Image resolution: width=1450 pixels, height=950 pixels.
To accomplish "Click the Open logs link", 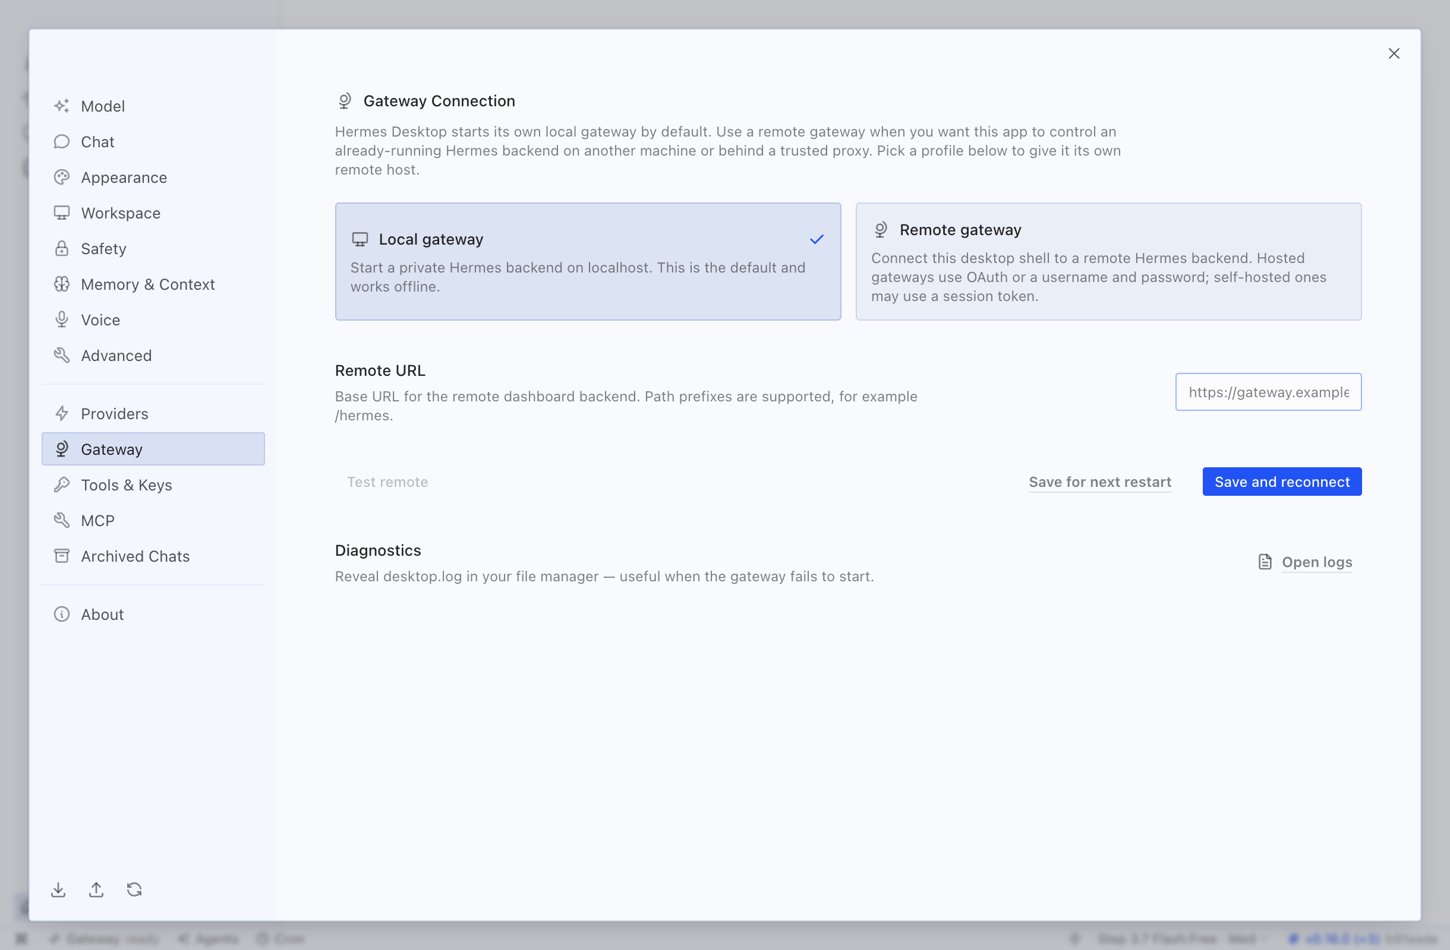I will point(1317,562).
